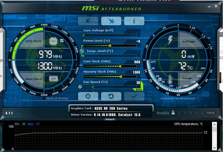The height and width of the screenshot is (152, 223).
Task: Click the profile SAVE button
Action: (x=211, y=113)
